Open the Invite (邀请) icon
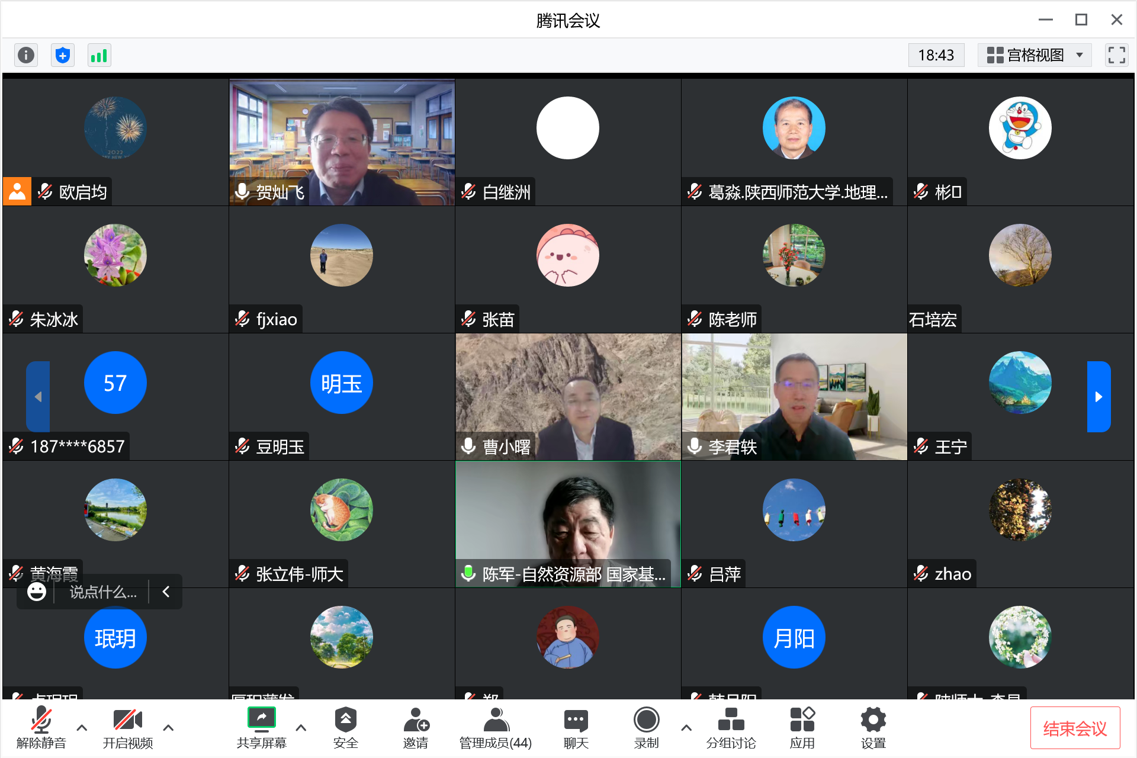 coord(416,728)
